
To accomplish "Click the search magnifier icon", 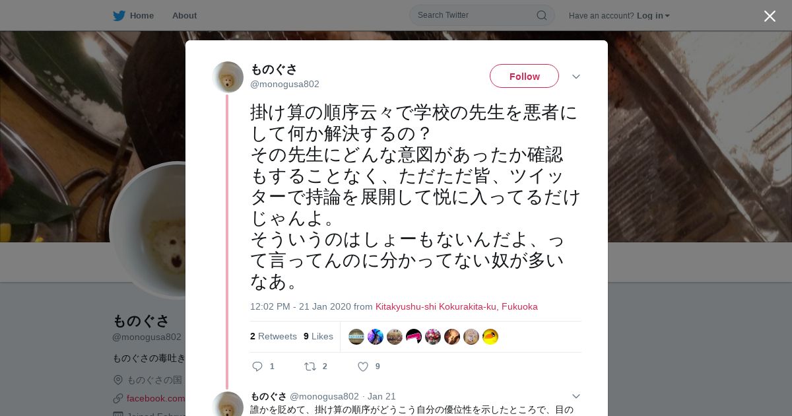I will coord(541,15).
